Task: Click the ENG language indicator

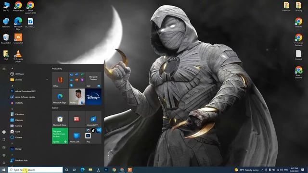Action: 286,170
